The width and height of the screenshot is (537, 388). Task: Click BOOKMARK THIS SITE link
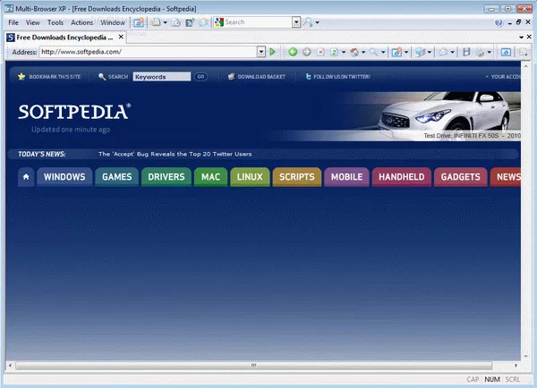[x=55, y=77]
